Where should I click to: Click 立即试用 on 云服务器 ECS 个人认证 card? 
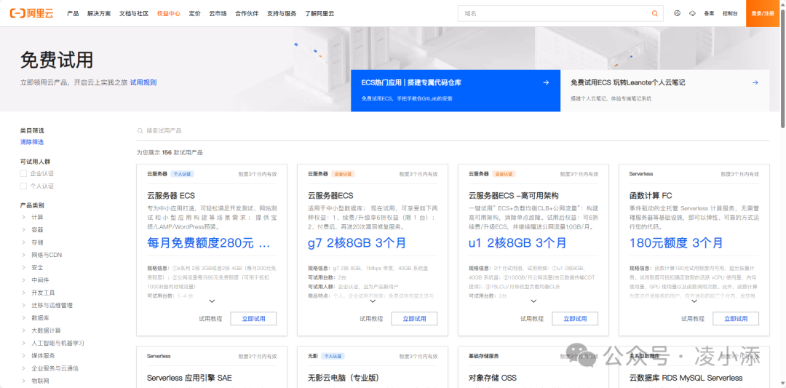pyautogui.click(x=254, y=318)
